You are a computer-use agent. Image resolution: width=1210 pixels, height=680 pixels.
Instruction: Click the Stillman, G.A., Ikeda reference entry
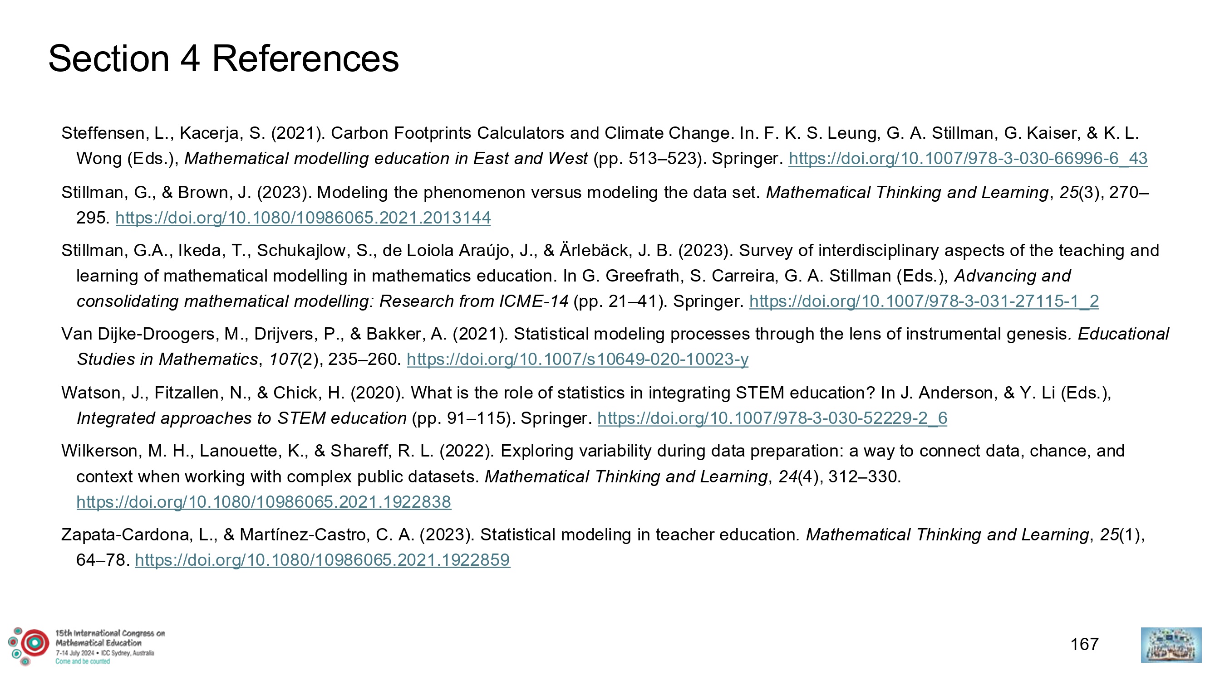pos(610,276)
